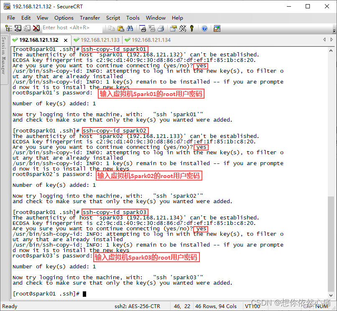The width and height of the screenshot is (337, 311).
Task: Switch to the 192.168.121.134 tab
Action: tap(148, 40)
